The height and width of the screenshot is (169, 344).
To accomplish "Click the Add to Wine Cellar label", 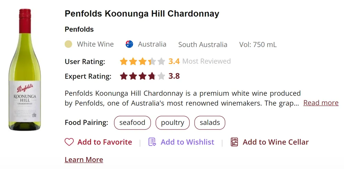I will pos(276,142).
